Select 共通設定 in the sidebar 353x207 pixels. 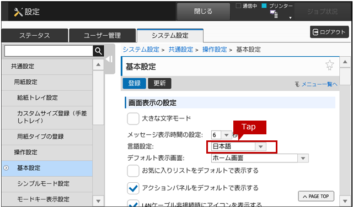(47, 67)
